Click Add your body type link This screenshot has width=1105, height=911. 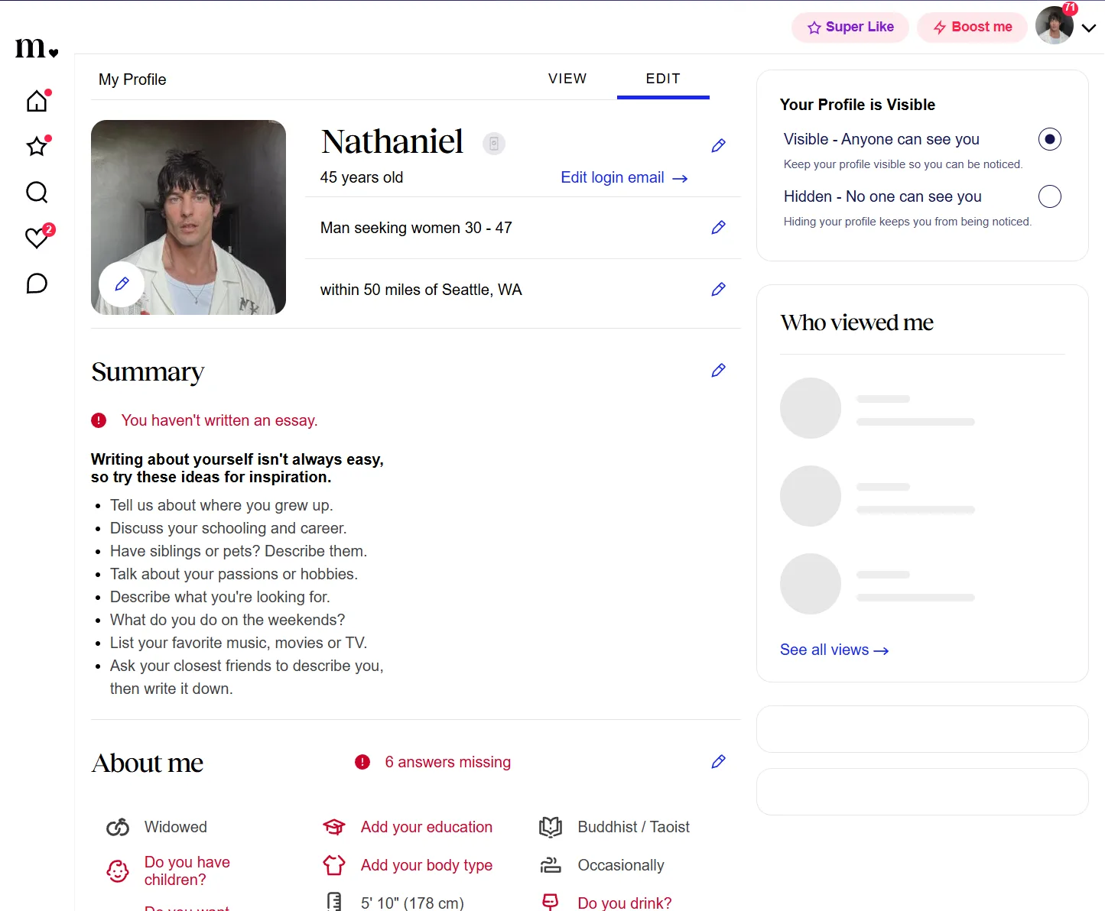tap(427, 865)
